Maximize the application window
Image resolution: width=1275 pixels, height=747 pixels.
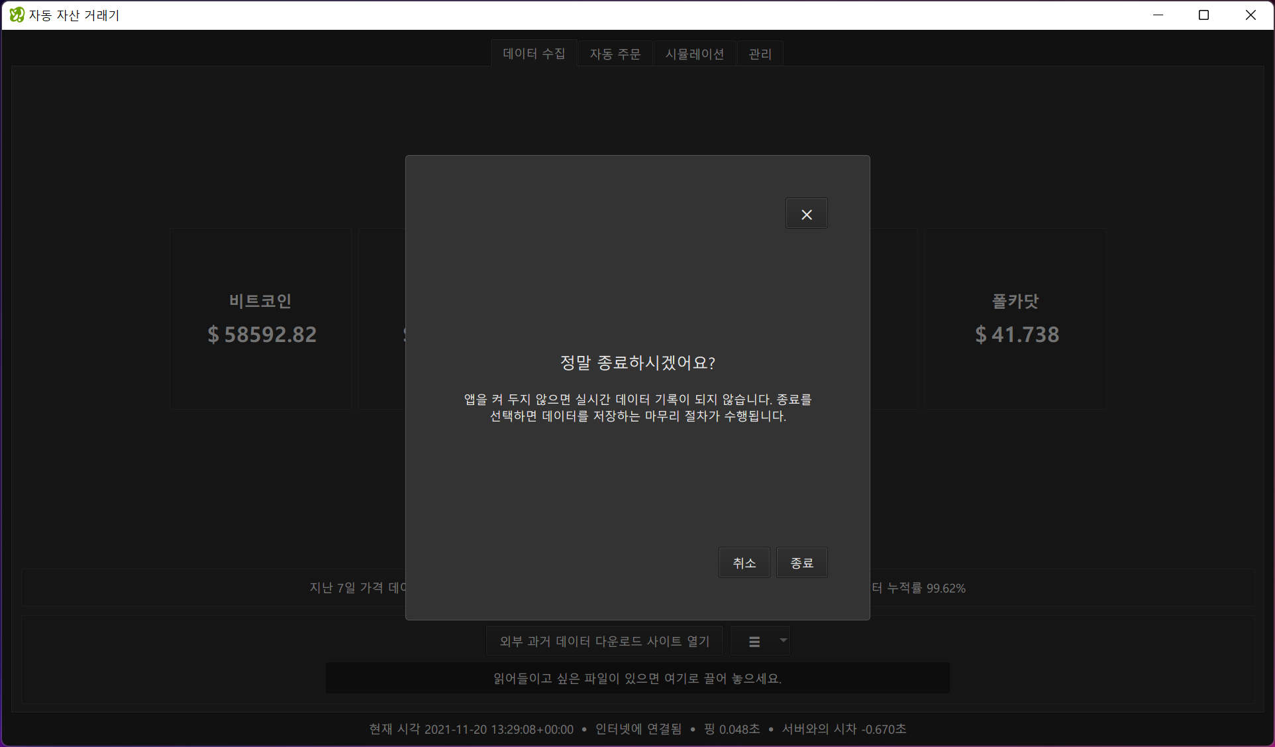(x=1204, y=15)
